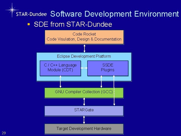
Task: Click the 'SDE from STAR-Dundee' bullet text
Action: point(73,24)
